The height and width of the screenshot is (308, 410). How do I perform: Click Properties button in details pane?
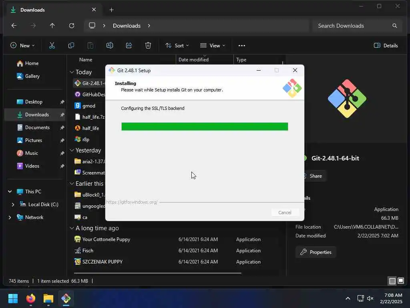point(316,252)
